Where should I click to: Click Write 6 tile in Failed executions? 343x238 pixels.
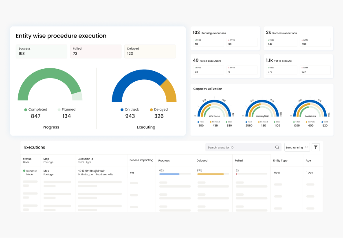coord(242,70)
